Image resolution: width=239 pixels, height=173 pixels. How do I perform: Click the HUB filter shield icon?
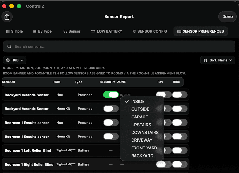click(8, 60)
